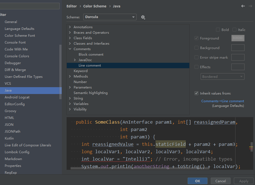
Task: Enable the Background checkbox
Action: point(196,48)
